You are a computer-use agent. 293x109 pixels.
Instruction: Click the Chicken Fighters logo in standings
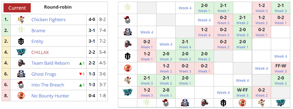(21, 20)
